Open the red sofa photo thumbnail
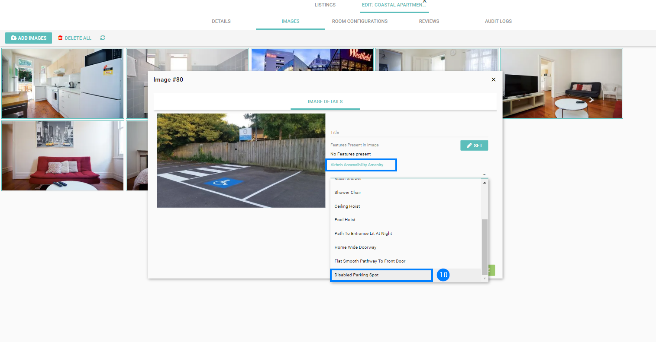656x342 pixels. tap(63, 156)
